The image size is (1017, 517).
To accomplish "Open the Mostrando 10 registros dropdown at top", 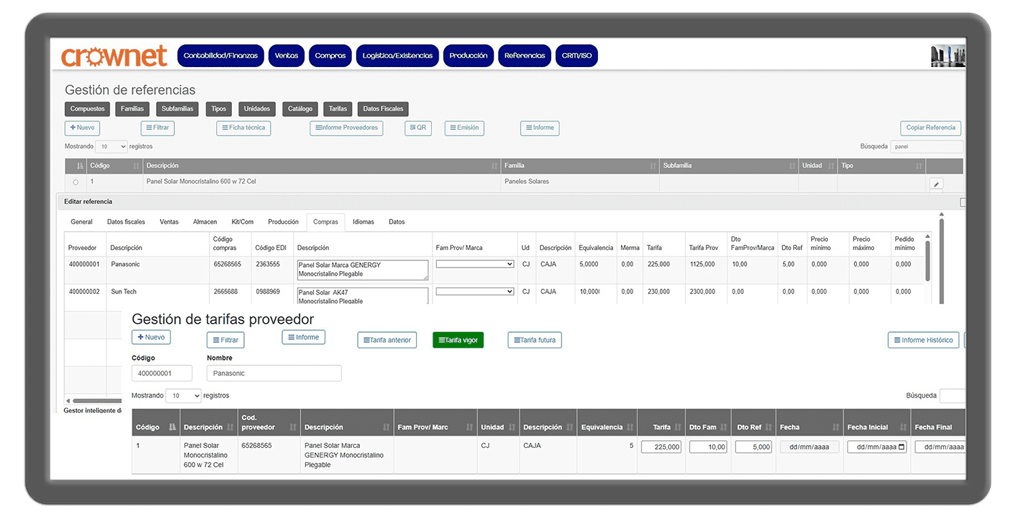I will click(x=111, y=146).
